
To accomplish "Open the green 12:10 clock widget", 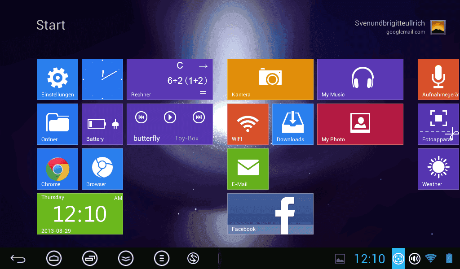I will (80, 214).
